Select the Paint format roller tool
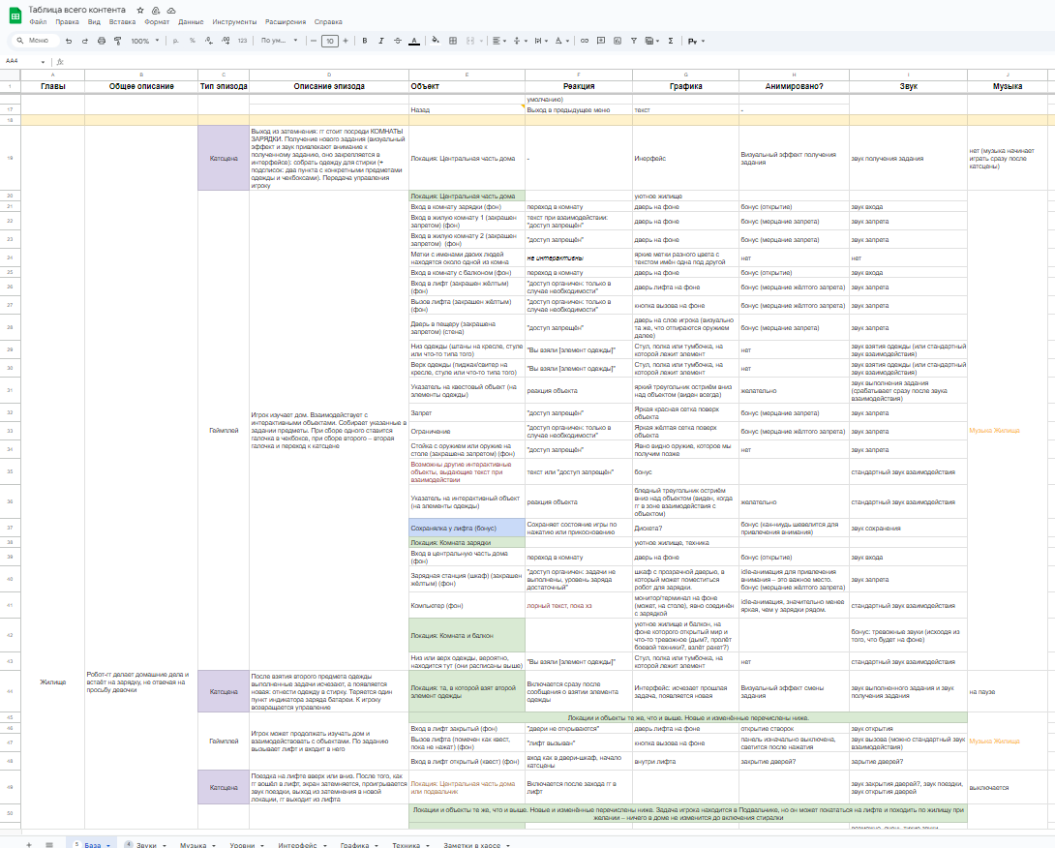1055x848 pixels. [118, 41]
